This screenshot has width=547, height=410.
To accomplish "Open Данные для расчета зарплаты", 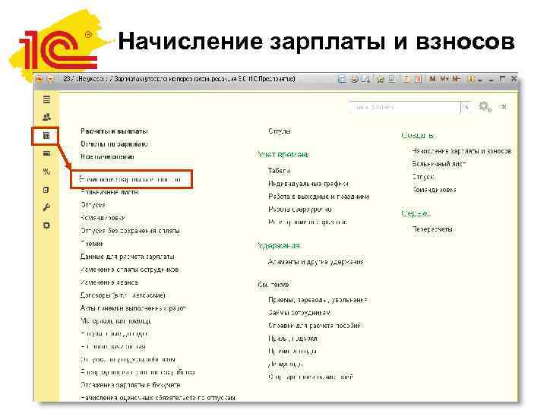I will click(x=128, y=257).
